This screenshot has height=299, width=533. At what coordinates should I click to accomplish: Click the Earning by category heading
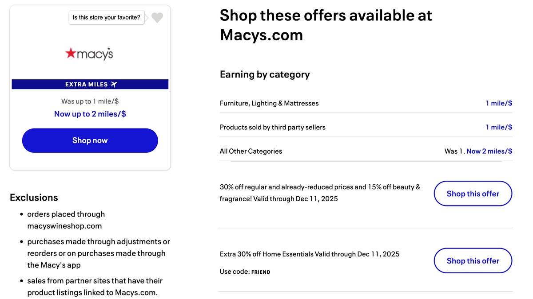[x=265, y=74]
